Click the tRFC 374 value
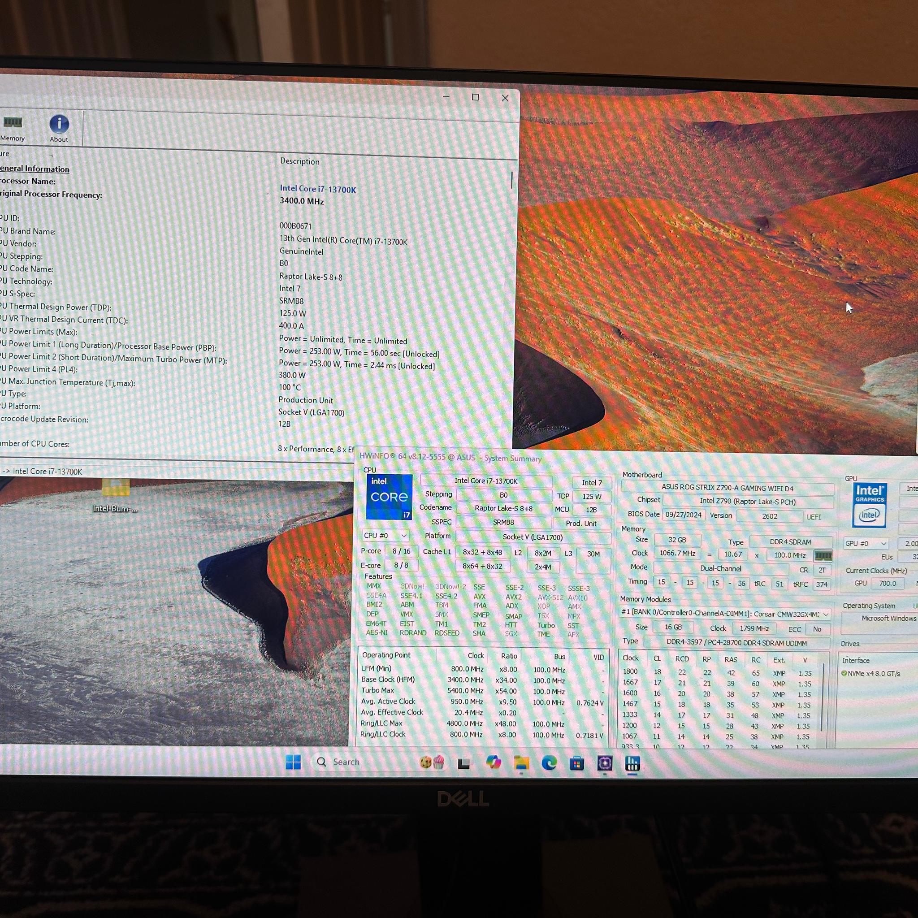Image resolution: width=918 pixels, height=918 pixels. [x=822, y=585]
